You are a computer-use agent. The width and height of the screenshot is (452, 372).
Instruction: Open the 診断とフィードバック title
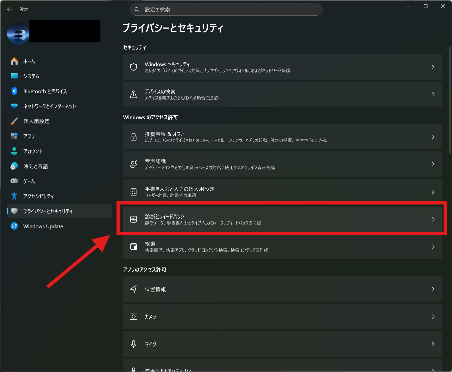pyautogui.click(x=165, y=216)
